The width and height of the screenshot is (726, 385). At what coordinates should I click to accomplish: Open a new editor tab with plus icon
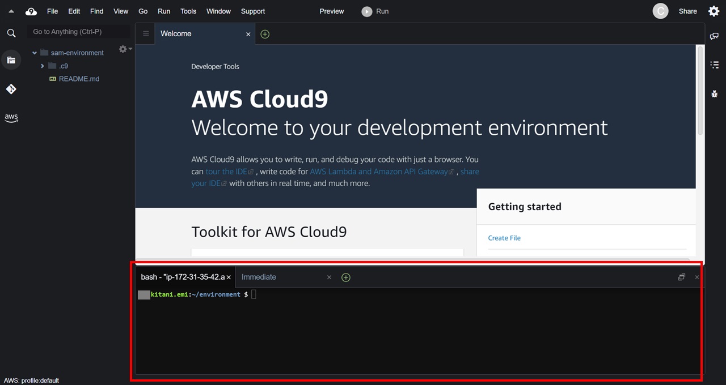click(265, 34)
